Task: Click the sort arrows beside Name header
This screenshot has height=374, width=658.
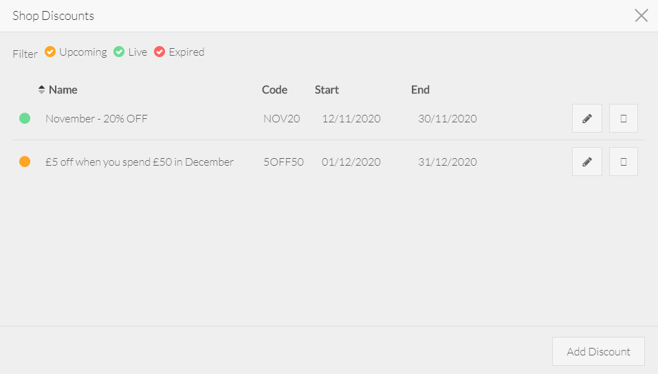Action: tap(41, 89)
